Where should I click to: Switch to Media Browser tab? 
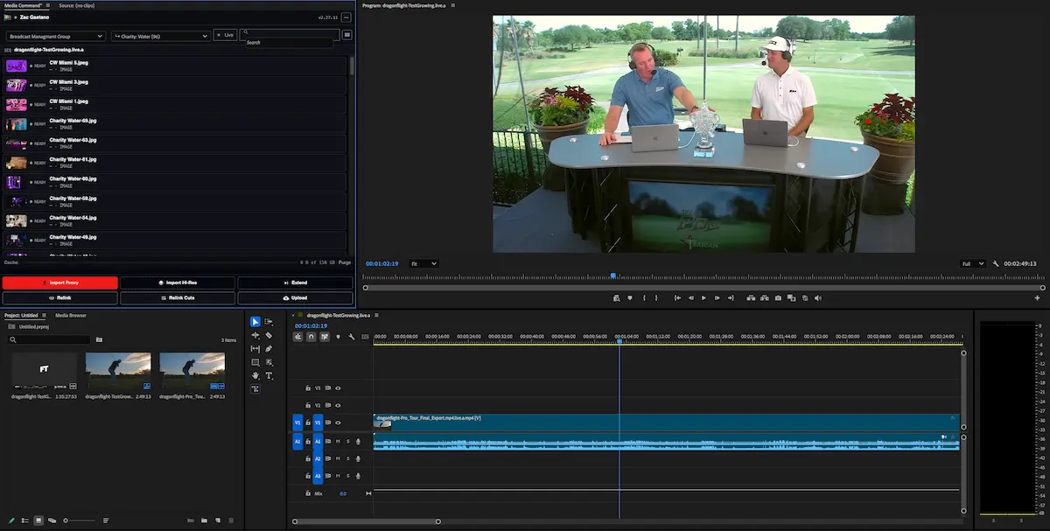[71, 315]
